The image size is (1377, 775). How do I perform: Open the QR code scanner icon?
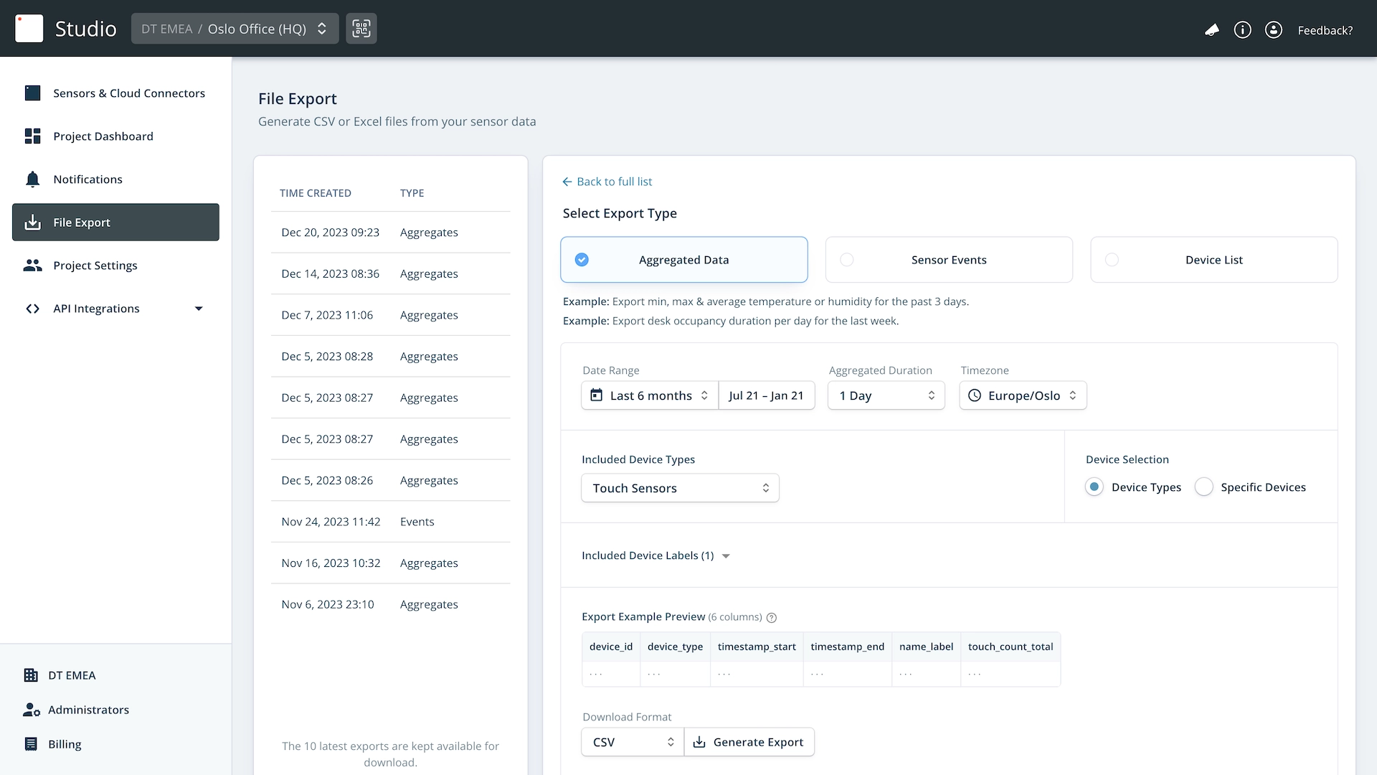[x=361, y=29]
